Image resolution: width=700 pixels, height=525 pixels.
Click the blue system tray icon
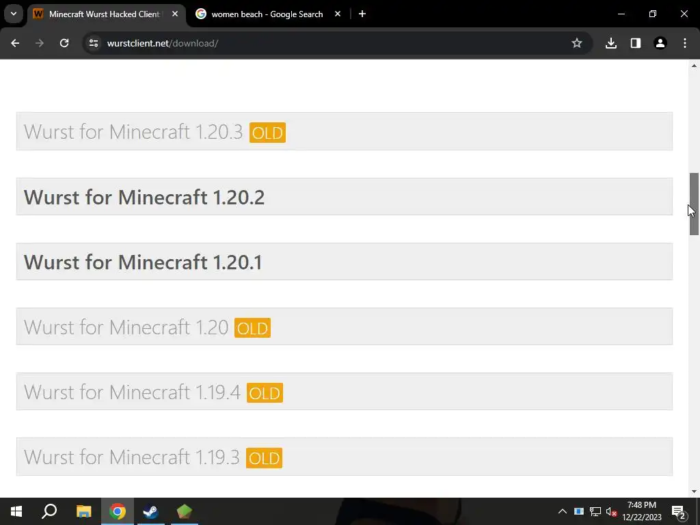579,511
